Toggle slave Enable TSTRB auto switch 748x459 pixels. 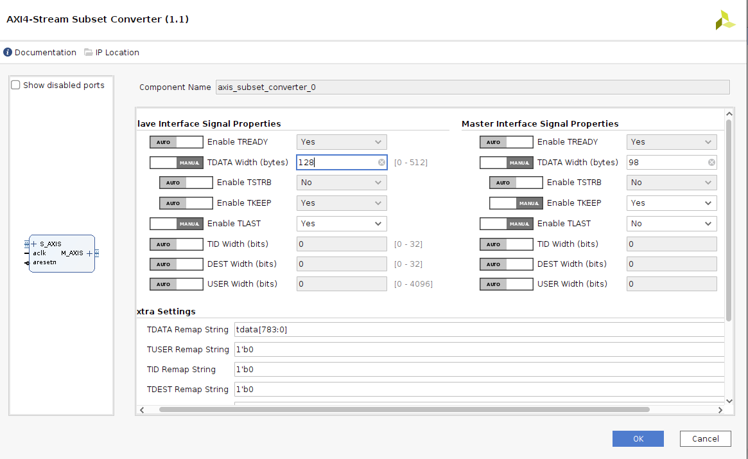click(186, 183)
